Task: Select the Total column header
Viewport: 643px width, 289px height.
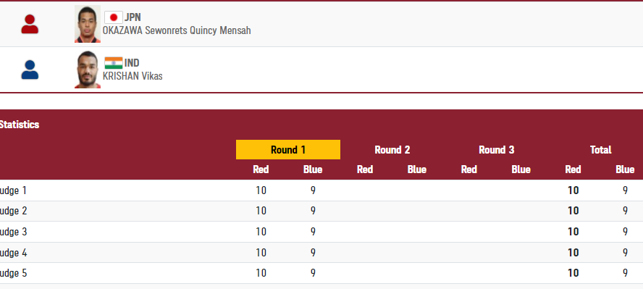Action: point(600,150)
